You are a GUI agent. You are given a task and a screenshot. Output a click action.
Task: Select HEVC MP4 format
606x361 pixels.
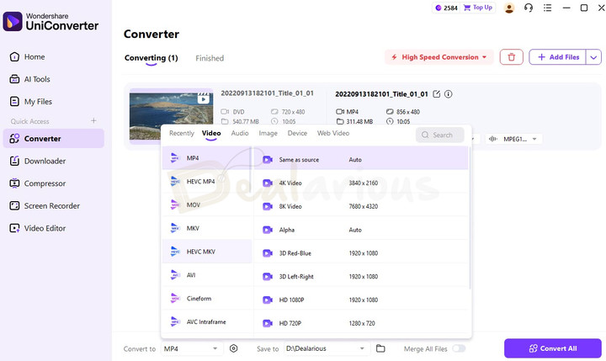207,181
